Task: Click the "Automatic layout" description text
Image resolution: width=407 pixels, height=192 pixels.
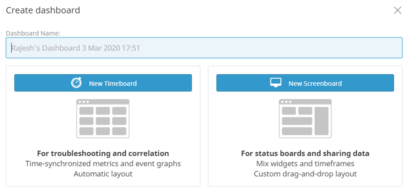Action: [103, 174]
